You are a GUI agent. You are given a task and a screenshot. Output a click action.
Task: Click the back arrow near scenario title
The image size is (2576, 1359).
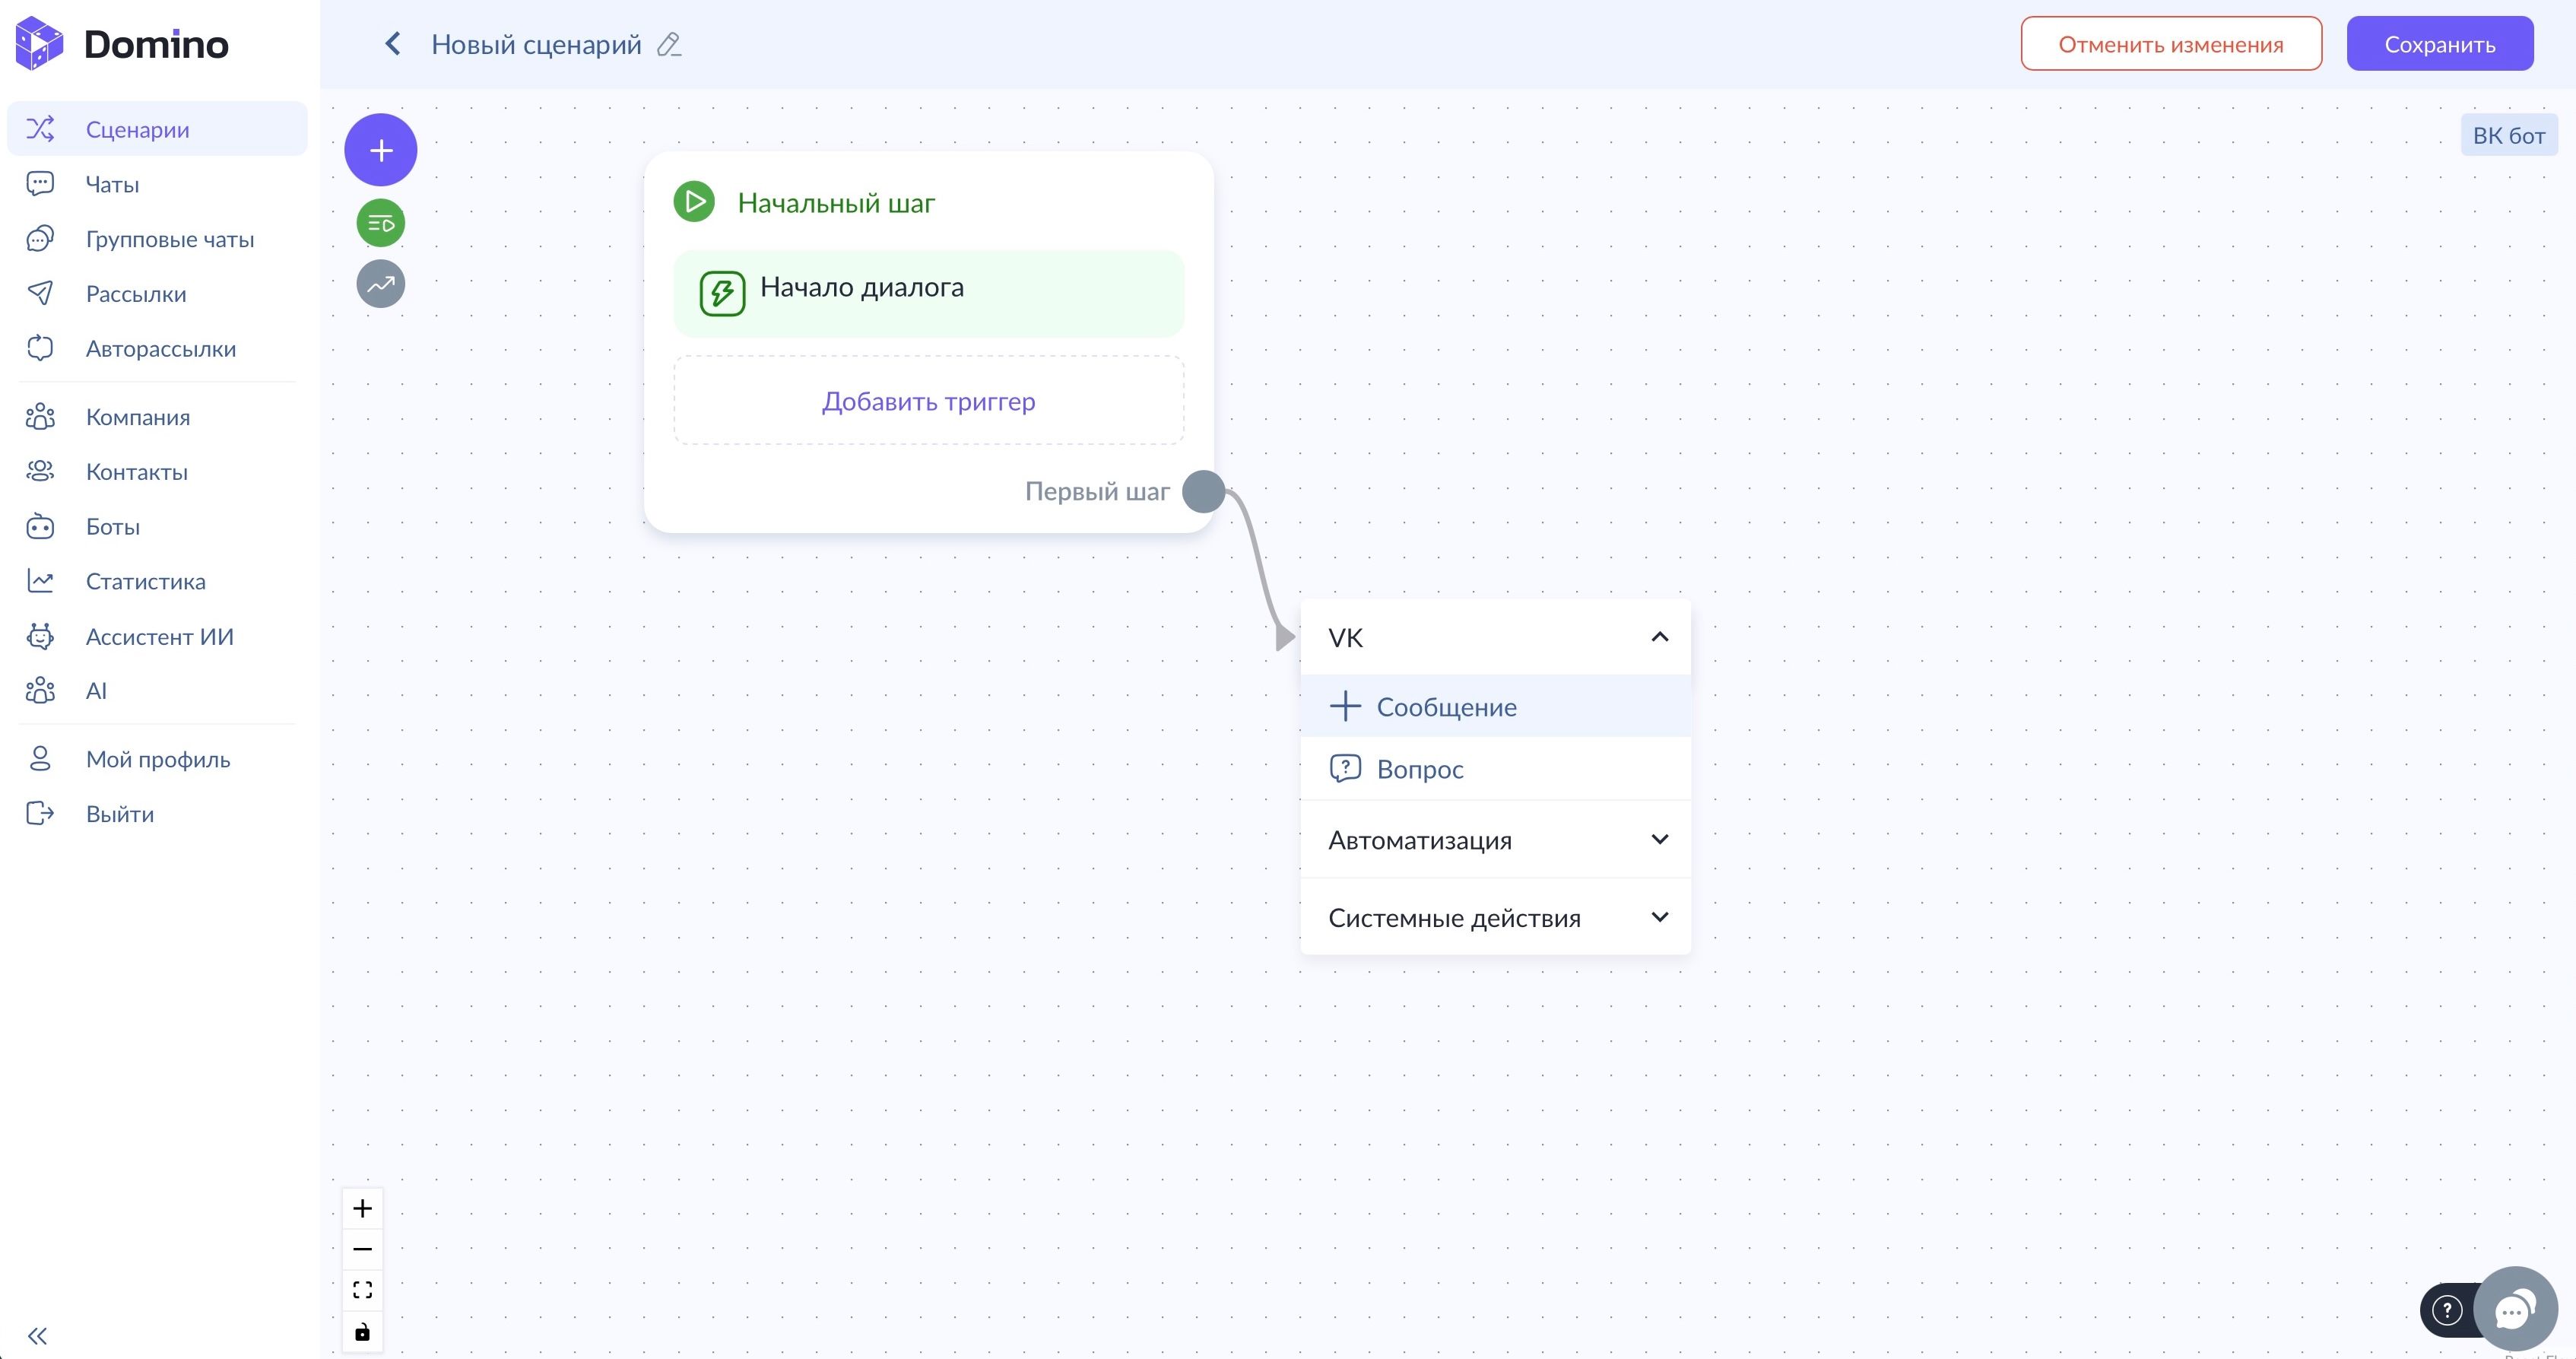point(393,44)
